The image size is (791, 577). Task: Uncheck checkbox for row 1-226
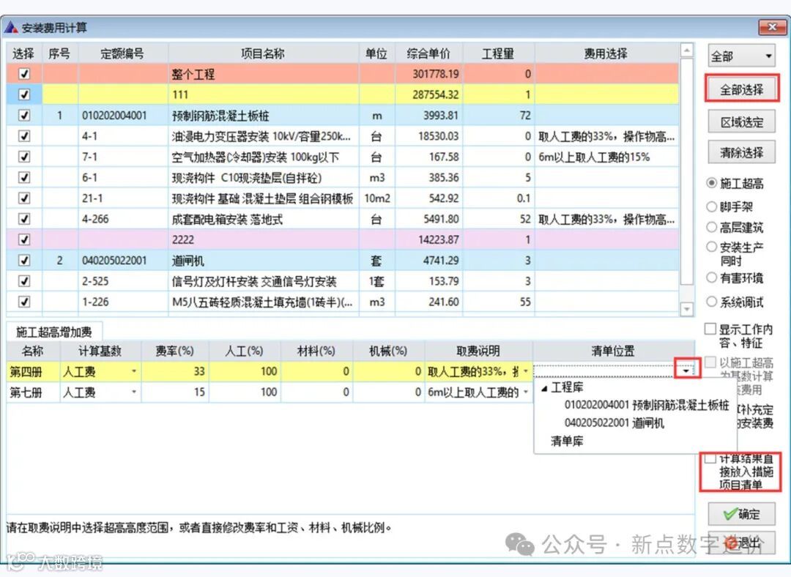tap(23, 301)
